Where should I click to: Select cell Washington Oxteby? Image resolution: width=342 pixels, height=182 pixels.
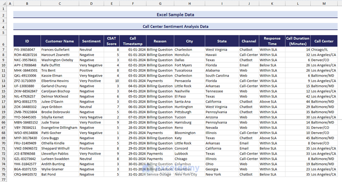pos(60,60)
